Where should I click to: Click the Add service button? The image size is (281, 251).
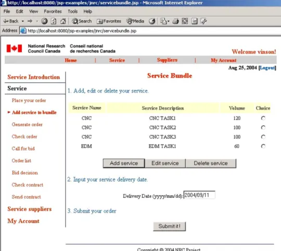click(x=124, y=163)
